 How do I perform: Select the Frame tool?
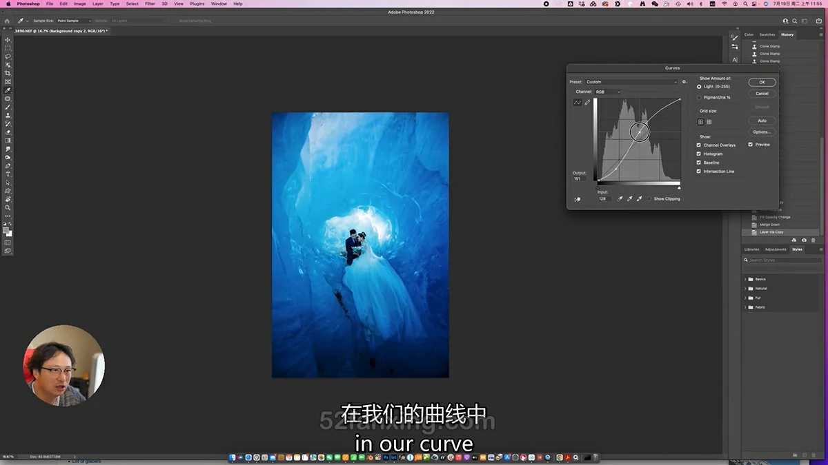[x=8, y=82]
